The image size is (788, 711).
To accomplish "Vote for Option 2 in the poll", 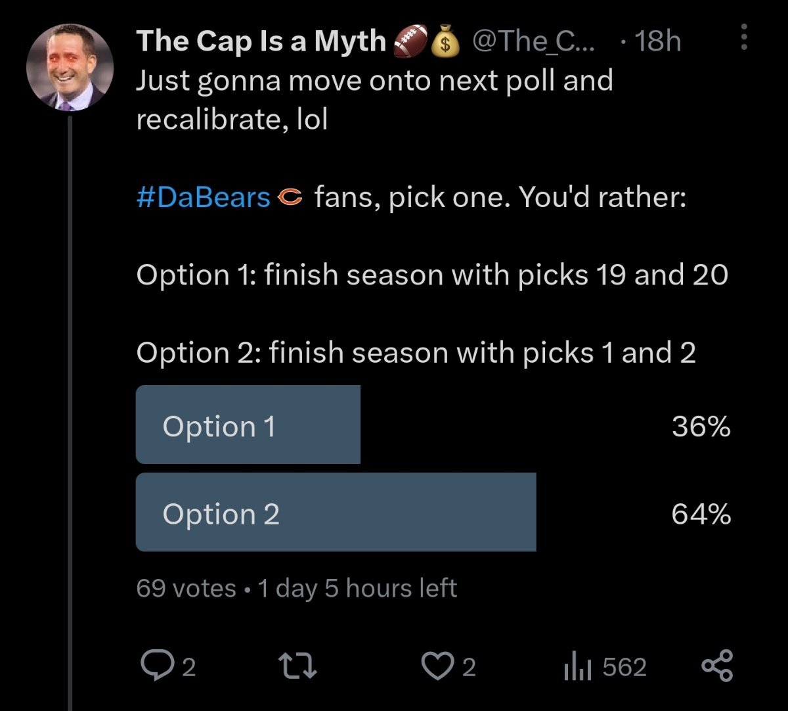I will pos(336,513).
